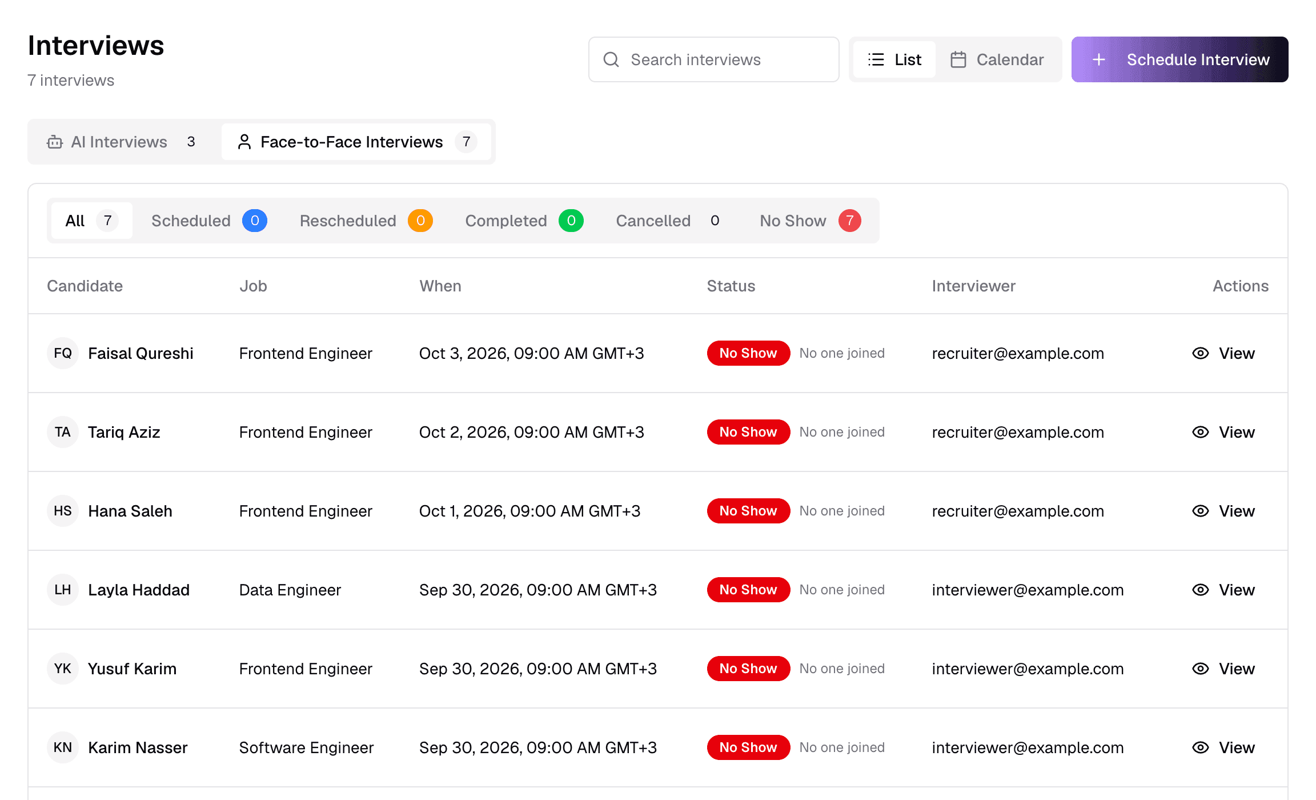Click the eye icon for Tariq Aziz
Screen dimensions: 1316x800
[x=1201, y=432]
